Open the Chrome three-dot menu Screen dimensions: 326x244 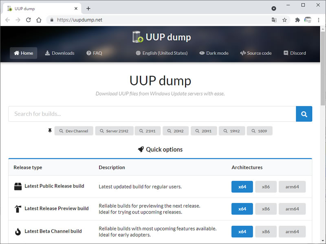319,20
